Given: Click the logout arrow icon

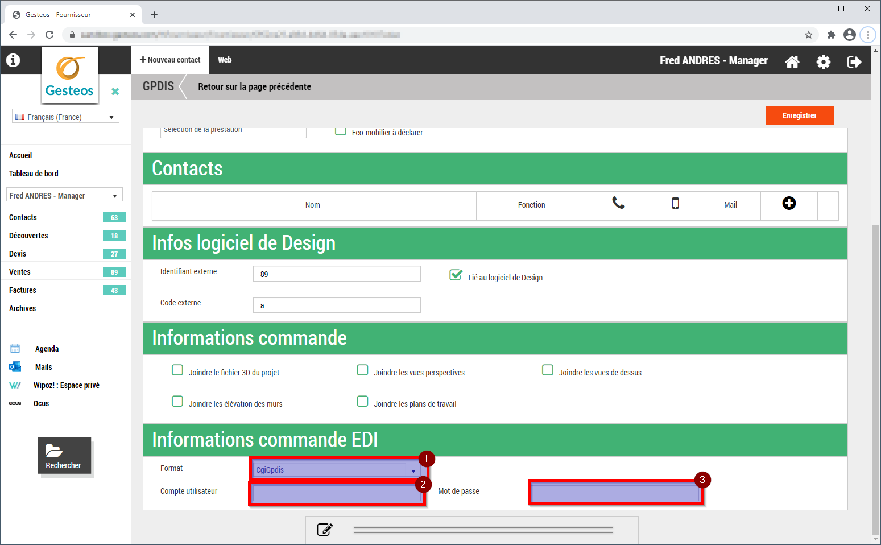Looking at the screenshot, I should (x=854, y=61).
